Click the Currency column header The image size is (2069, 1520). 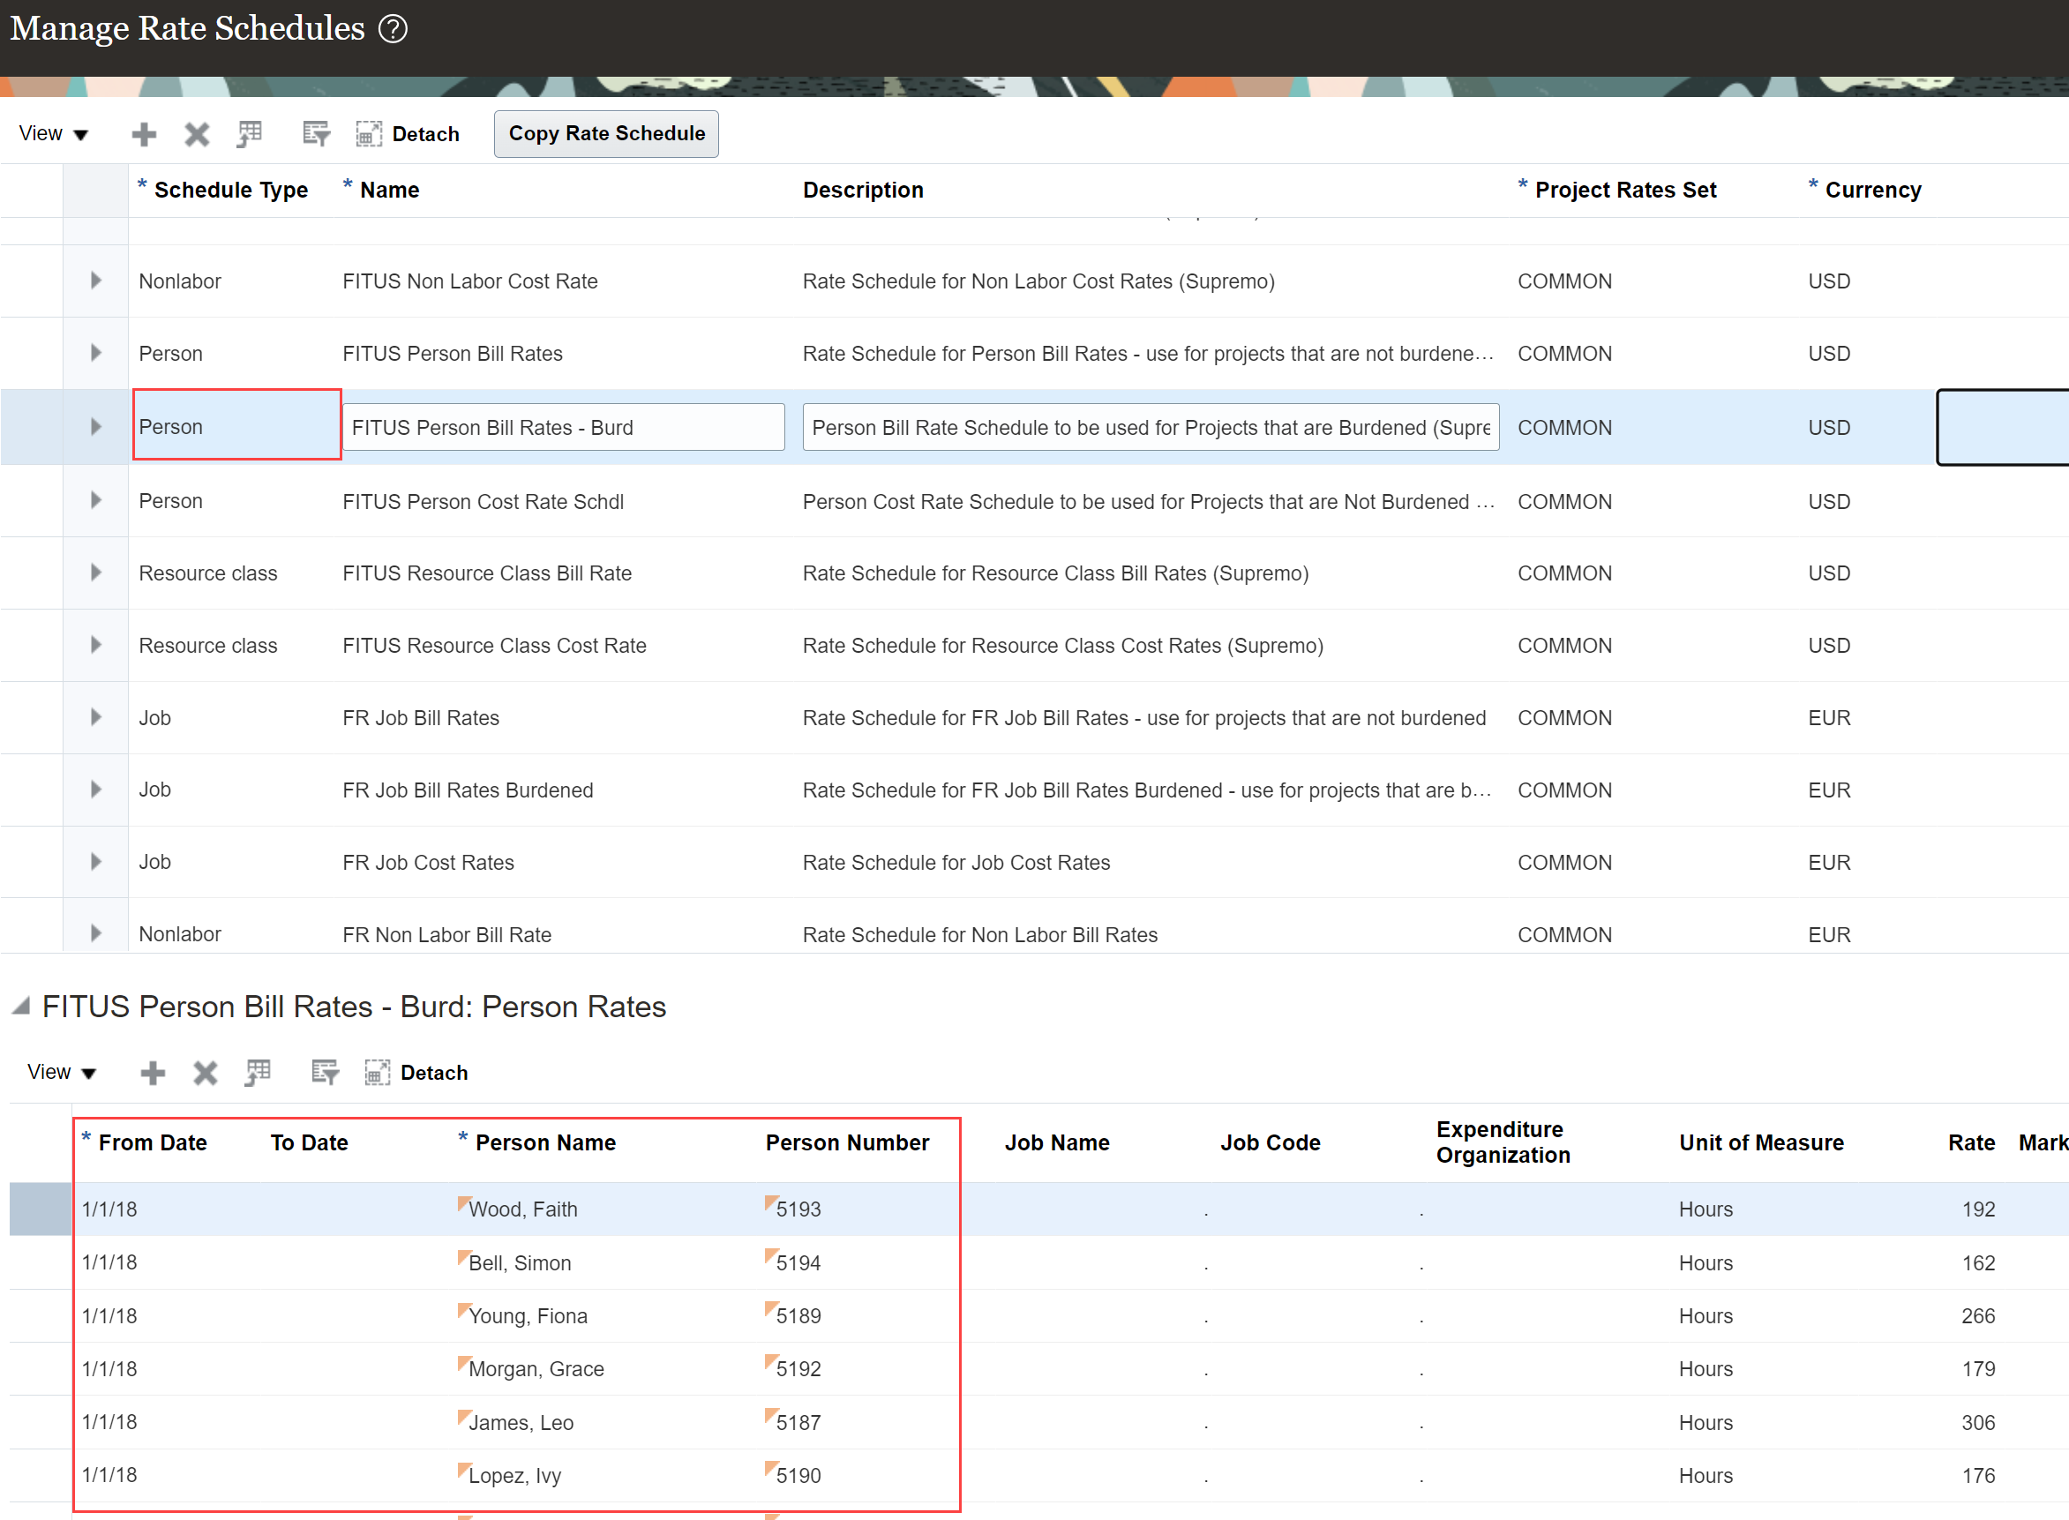point(1873,191)
